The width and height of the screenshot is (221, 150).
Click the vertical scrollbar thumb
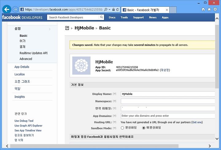217,57
